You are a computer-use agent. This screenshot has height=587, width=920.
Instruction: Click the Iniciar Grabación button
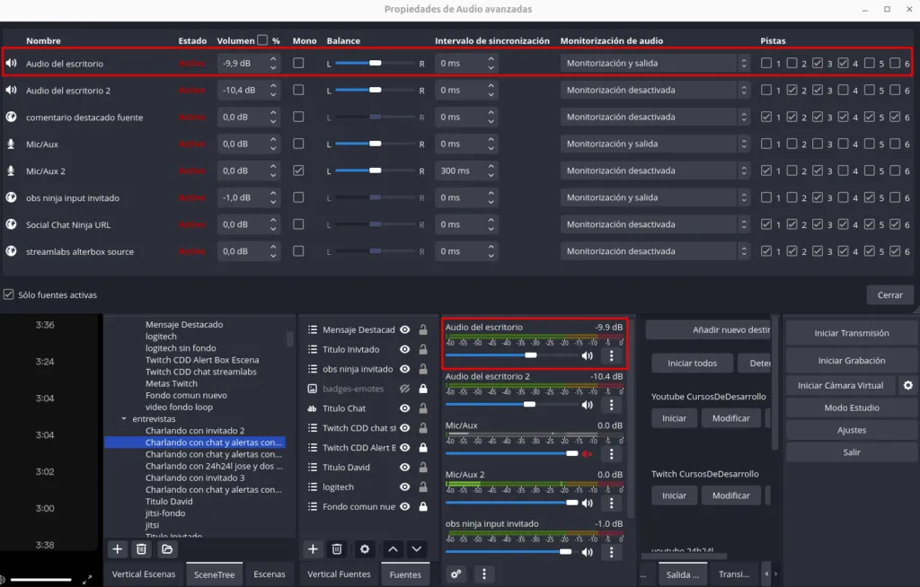click(x=851, y=361)
